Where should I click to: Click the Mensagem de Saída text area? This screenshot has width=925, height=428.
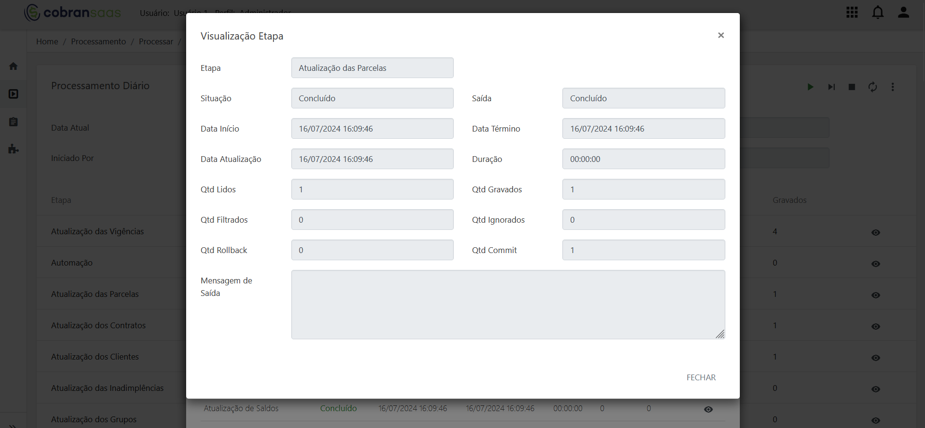pyautogui.click(x=508, y=305)
